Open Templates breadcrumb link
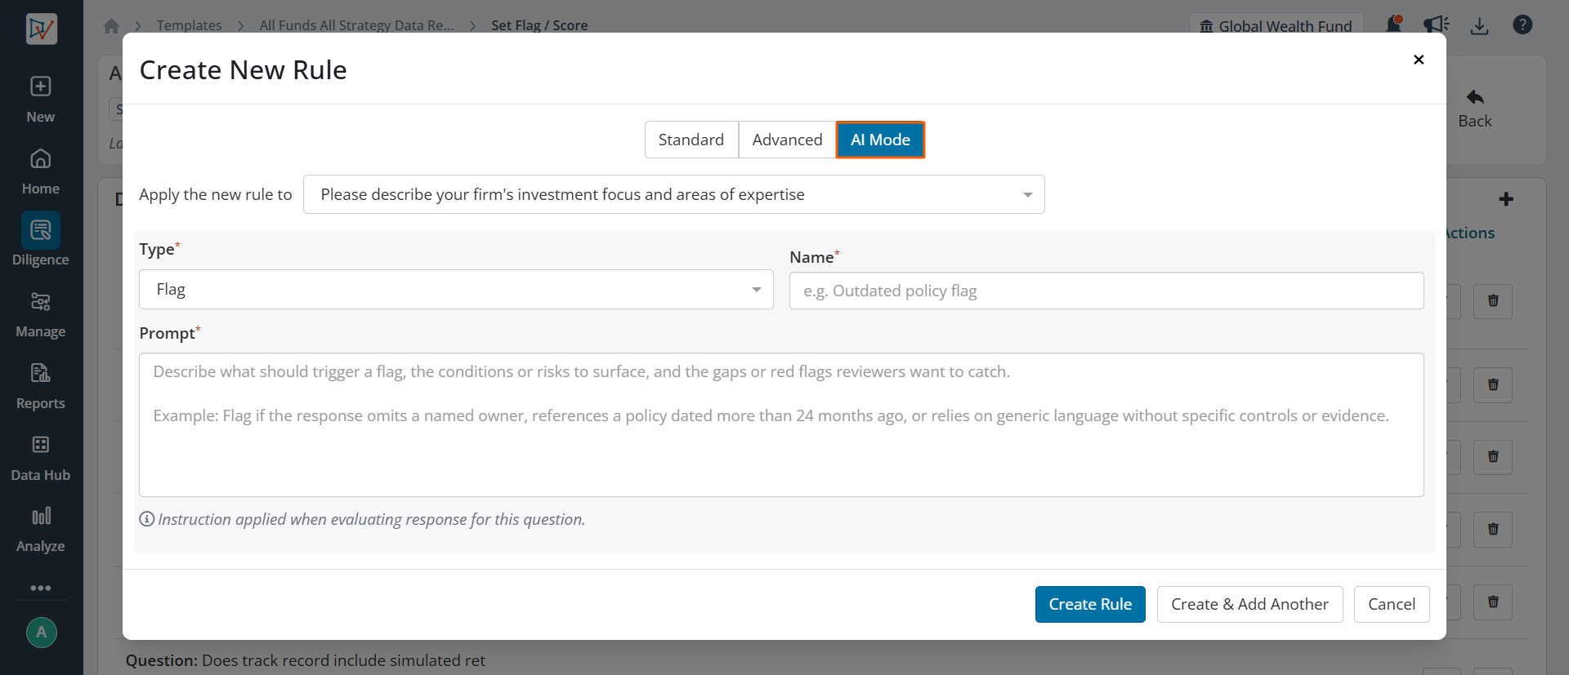Viewport: 1569px width, 675px height. 189,25
